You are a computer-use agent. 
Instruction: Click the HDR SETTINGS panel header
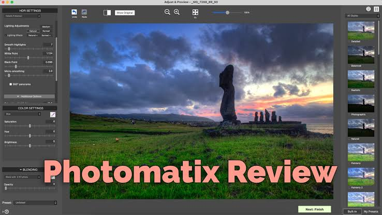pos(30,10)
